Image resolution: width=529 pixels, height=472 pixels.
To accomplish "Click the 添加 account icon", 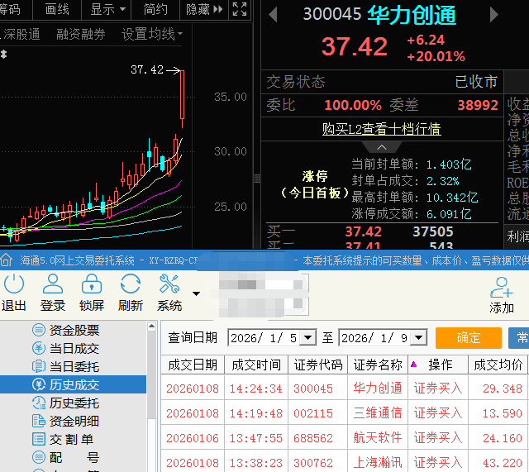I will [x=502, y=288].
